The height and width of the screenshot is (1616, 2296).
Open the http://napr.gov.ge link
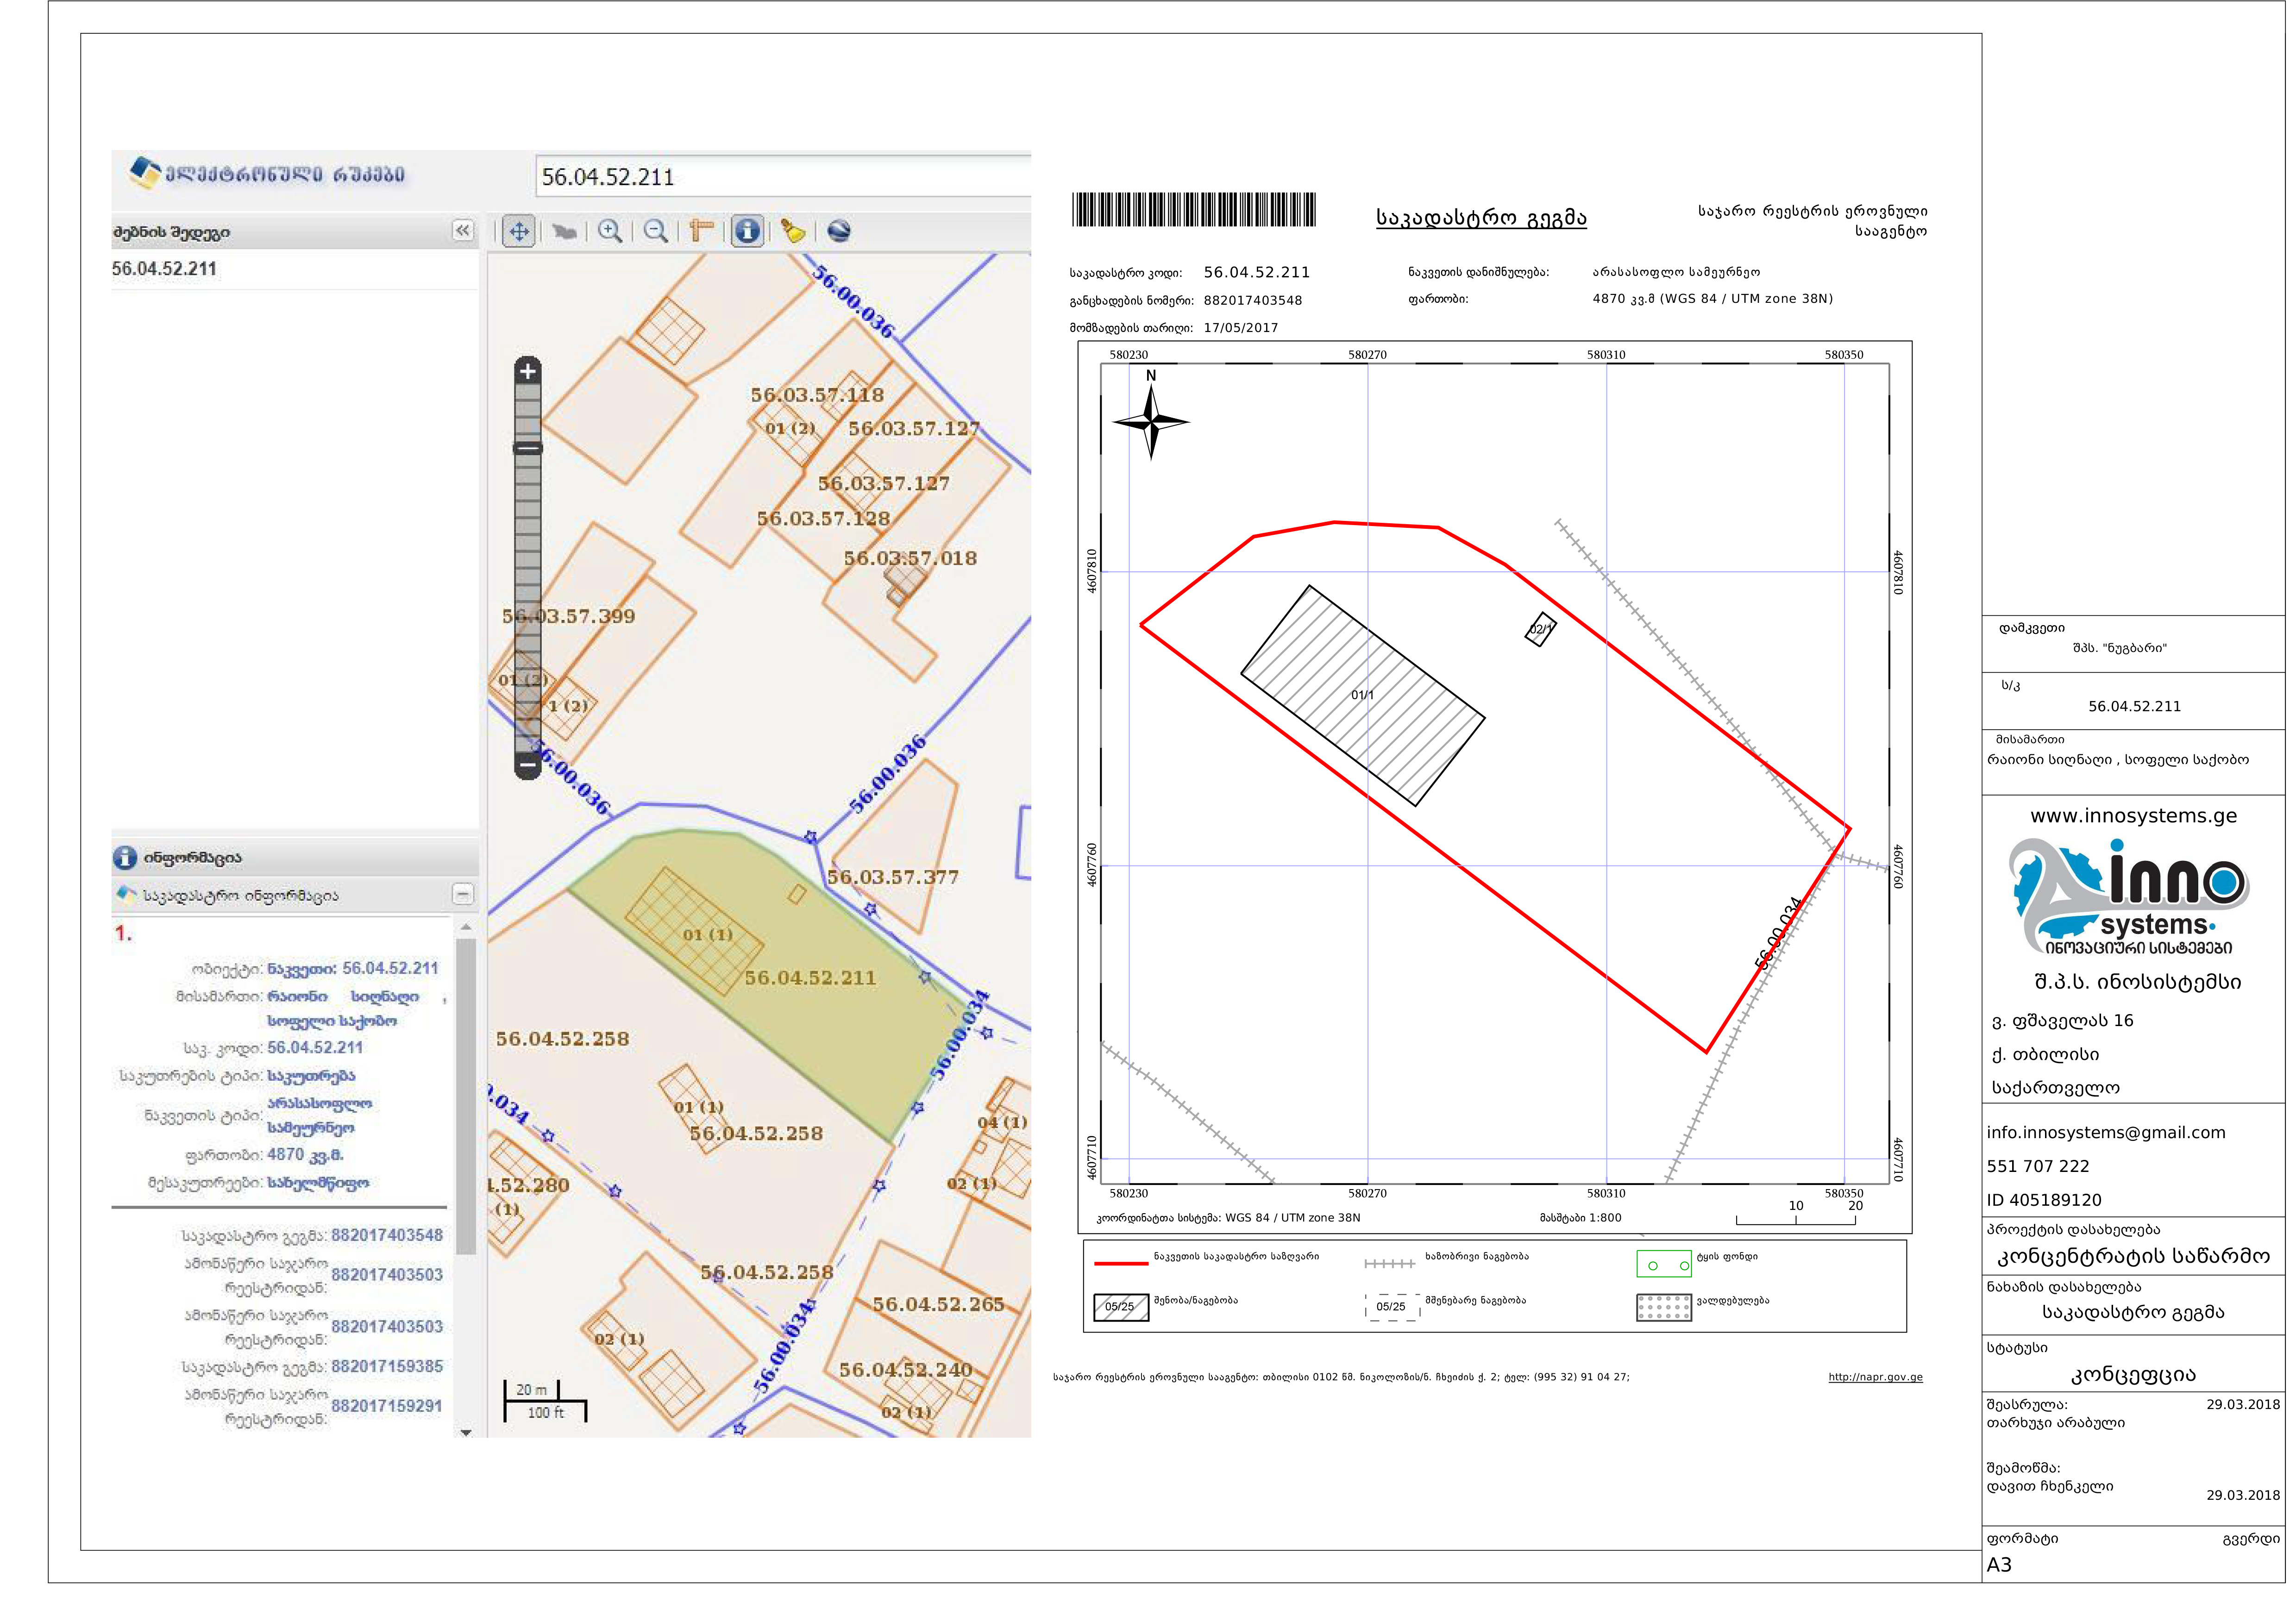tap(1876, 1378)
